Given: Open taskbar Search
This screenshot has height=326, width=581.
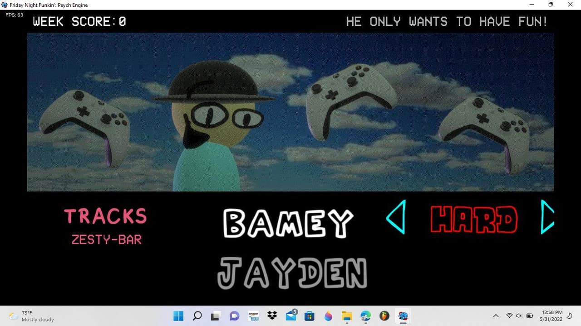Looking at the screenshot, I should click(197, 316).
